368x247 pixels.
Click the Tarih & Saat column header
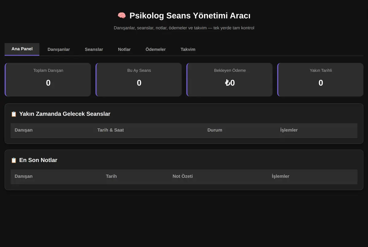pyautogui.click(x=111, y=130)
